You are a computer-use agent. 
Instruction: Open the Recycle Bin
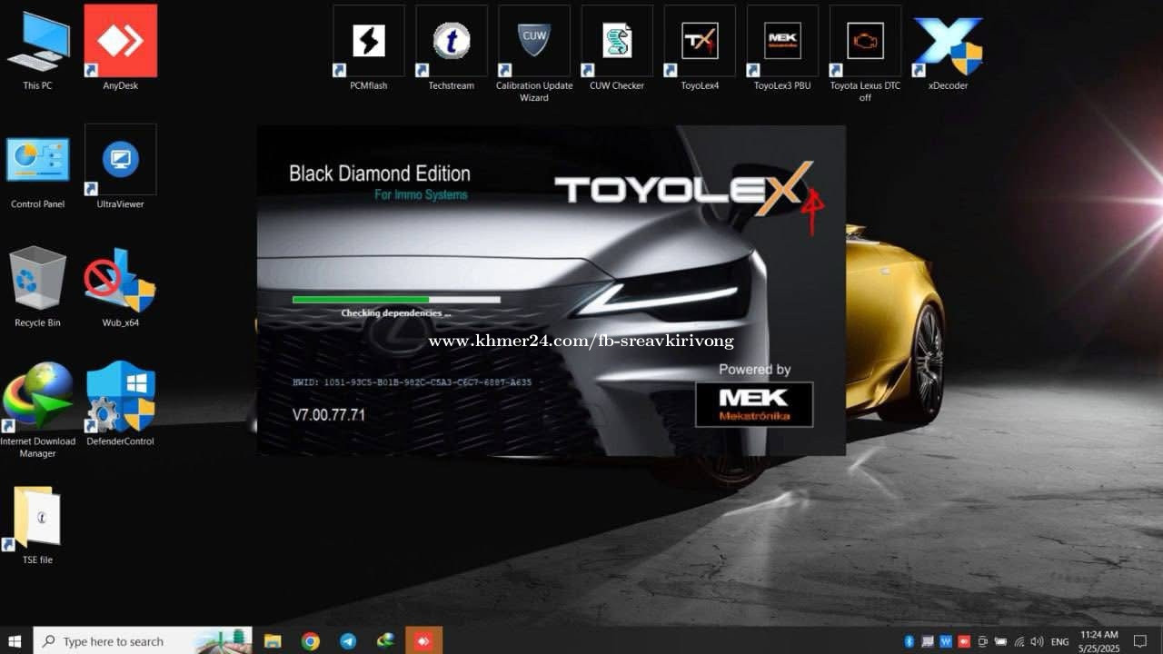(38, 287)
